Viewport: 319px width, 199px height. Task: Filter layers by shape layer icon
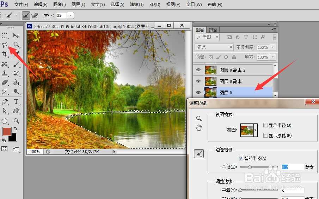tap(254, 37)
